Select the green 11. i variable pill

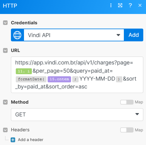click(24, 71)
